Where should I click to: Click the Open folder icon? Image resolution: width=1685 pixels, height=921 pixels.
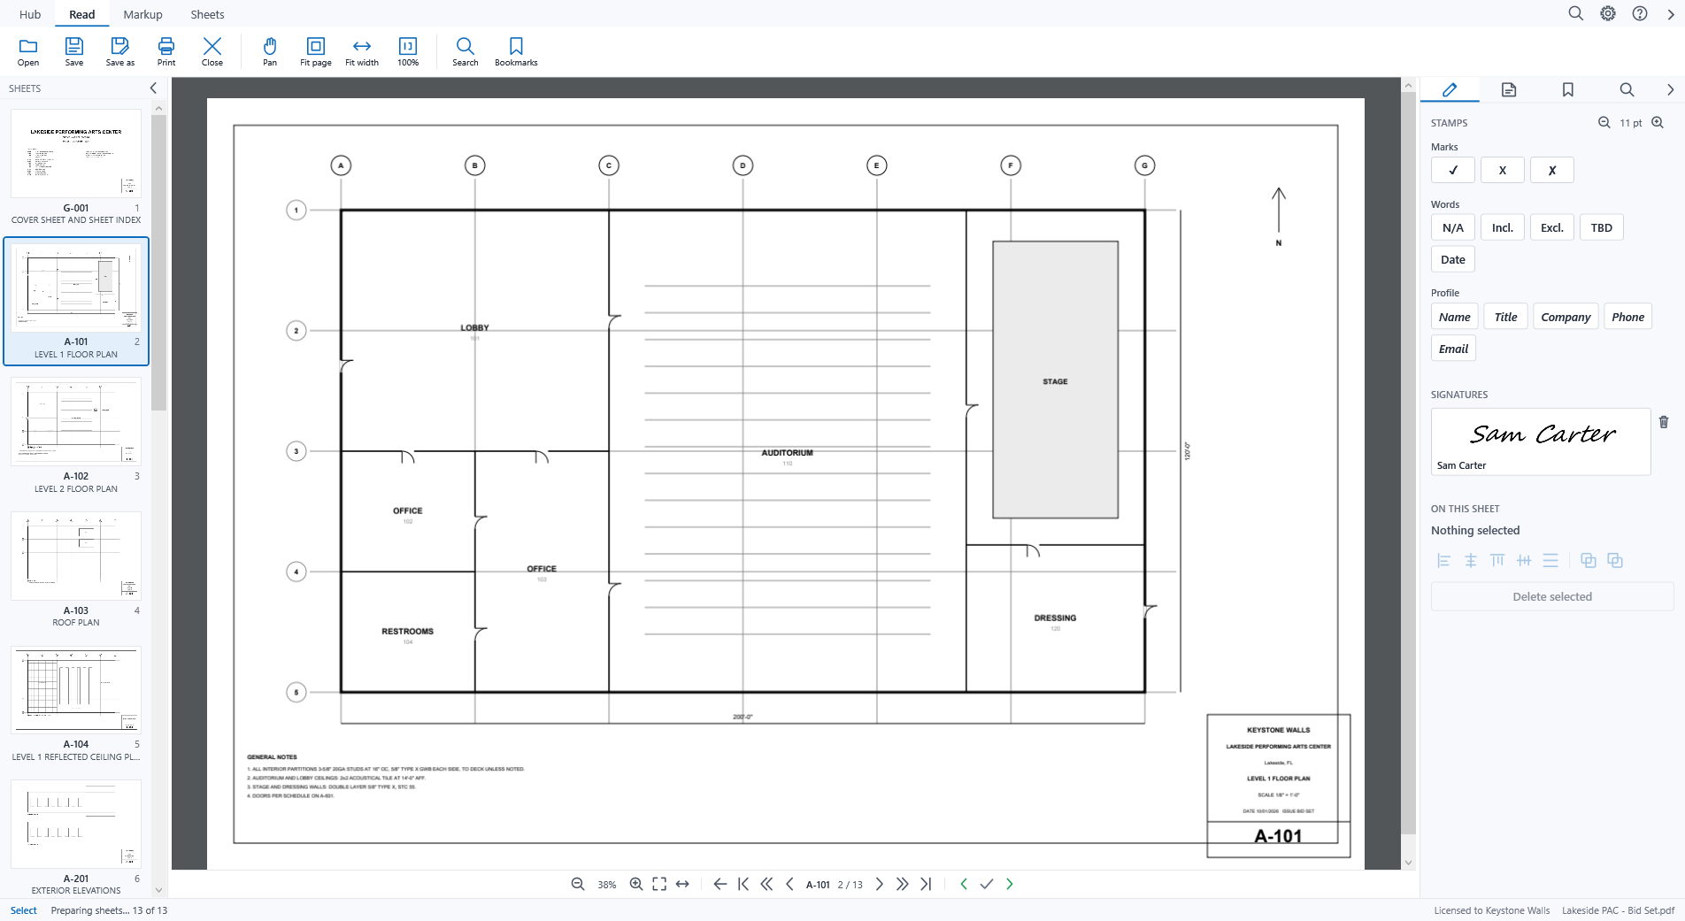(28, 51)
